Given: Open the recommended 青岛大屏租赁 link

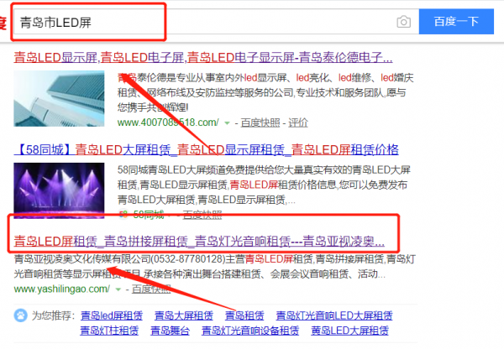Looking at the screenshot, I should [183, 315].
